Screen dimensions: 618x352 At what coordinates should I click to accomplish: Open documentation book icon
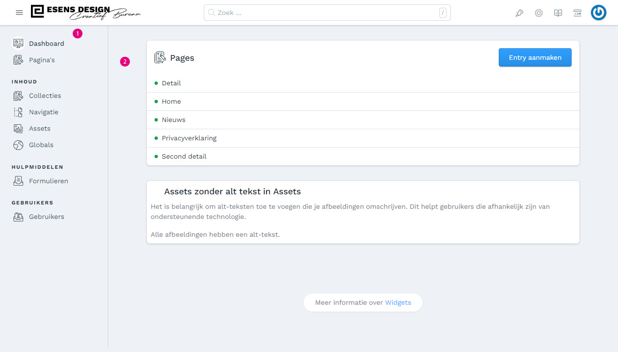tap(558, 13)
